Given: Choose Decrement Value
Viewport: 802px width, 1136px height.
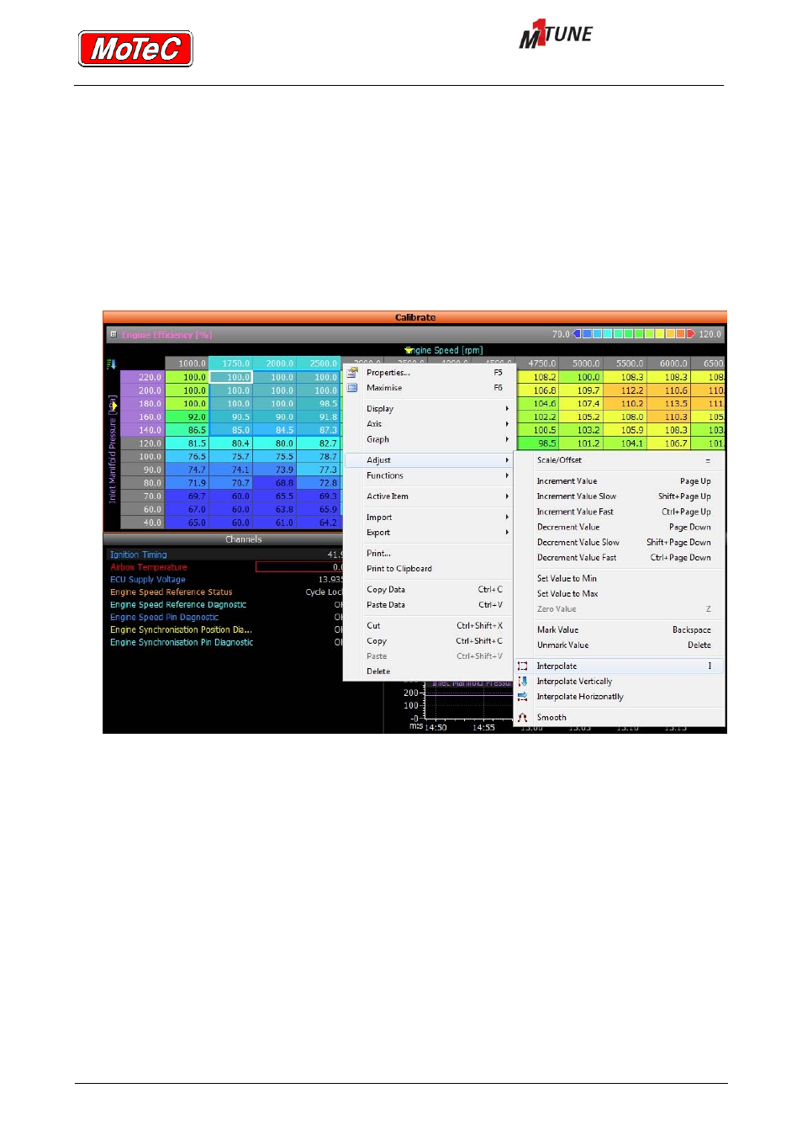Looking at the screenshot, I should coord(620,528).
